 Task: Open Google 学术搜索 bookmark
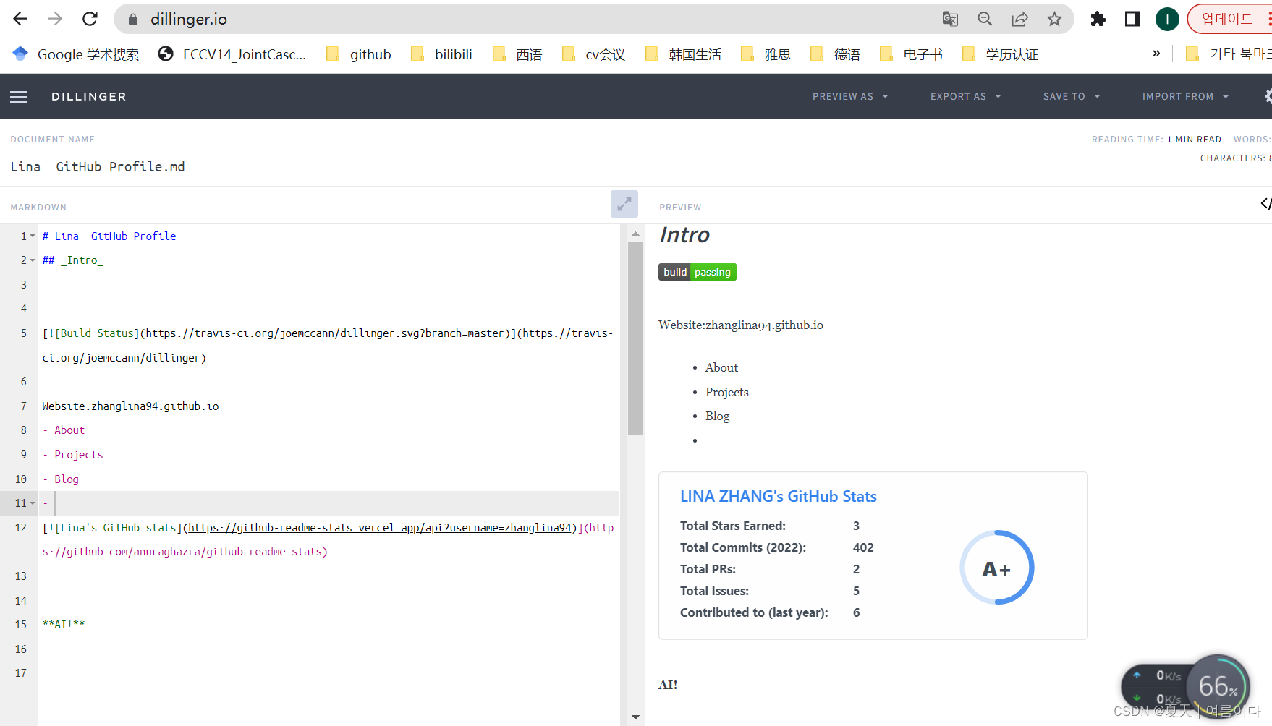pos(76,54)
